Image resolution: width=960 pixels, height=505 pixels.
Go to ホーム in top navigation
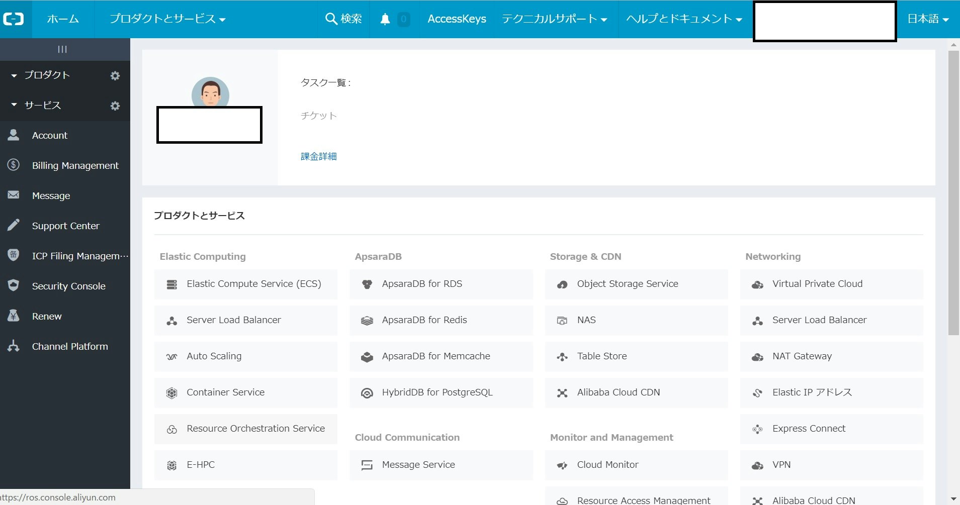[63, 19]
